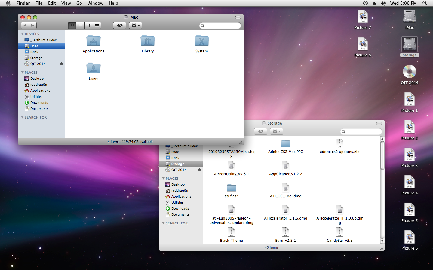
Task: Eject OJT 2014 disc in iMac window sidebar
Action: pyautogui.click(x=61, y=64)
